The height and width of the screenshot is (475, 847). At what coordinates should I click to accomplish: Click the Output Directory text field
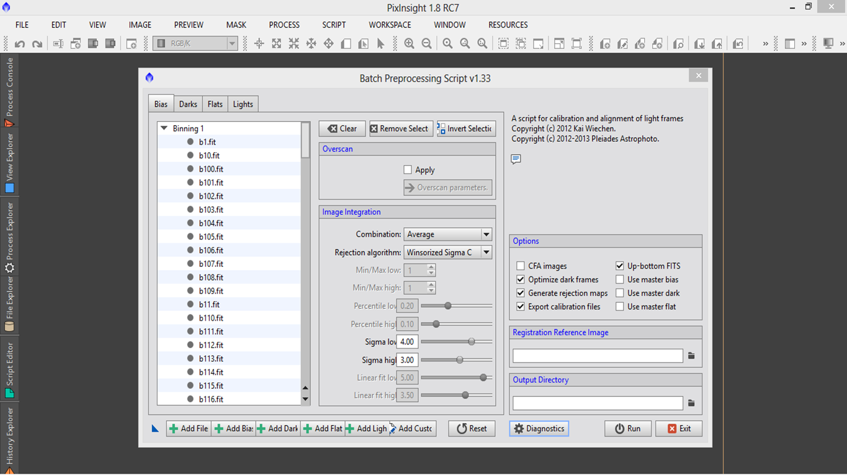pos(598,403)
